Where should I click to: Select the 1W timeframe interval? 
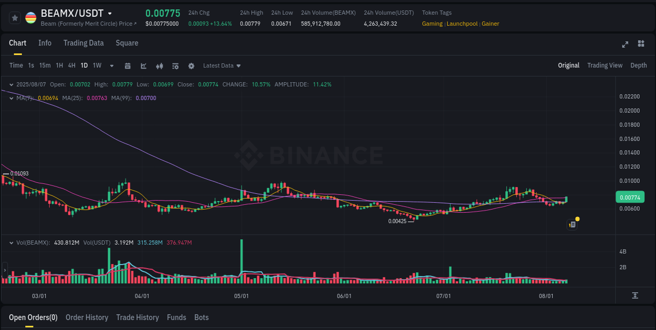point(97,65)
